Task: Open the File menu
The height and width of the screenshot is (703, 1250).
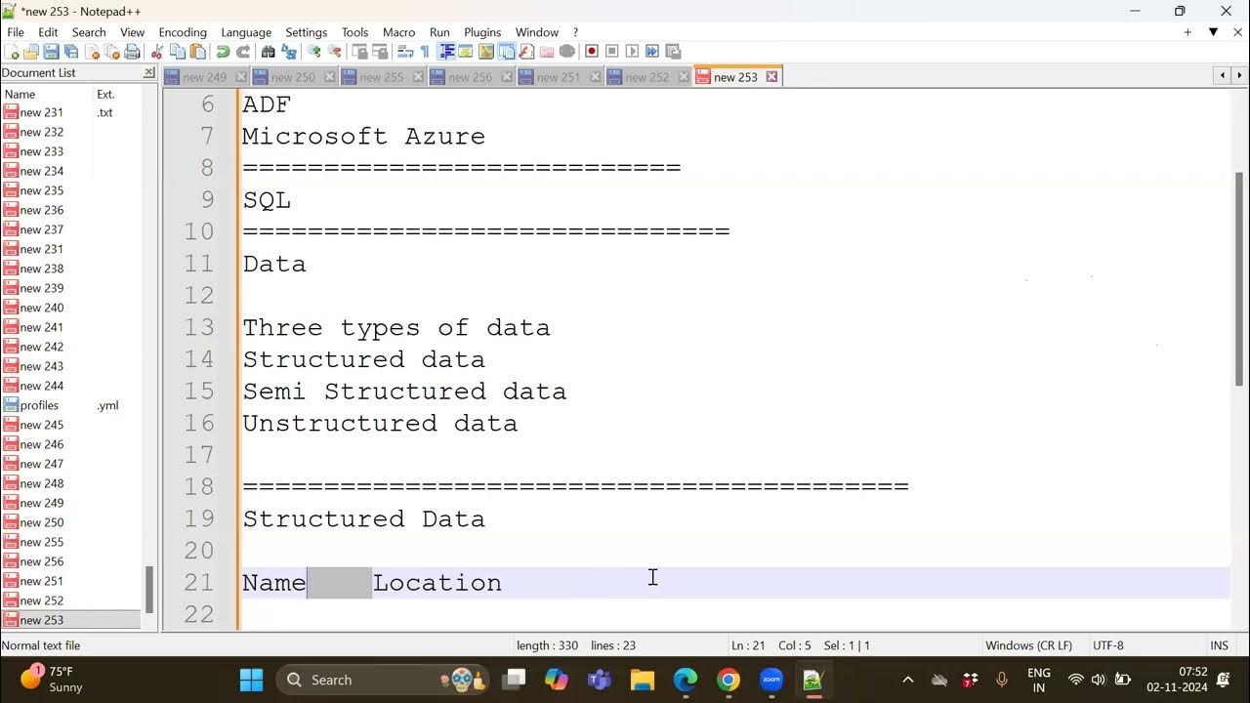Action: click(16, 32)
